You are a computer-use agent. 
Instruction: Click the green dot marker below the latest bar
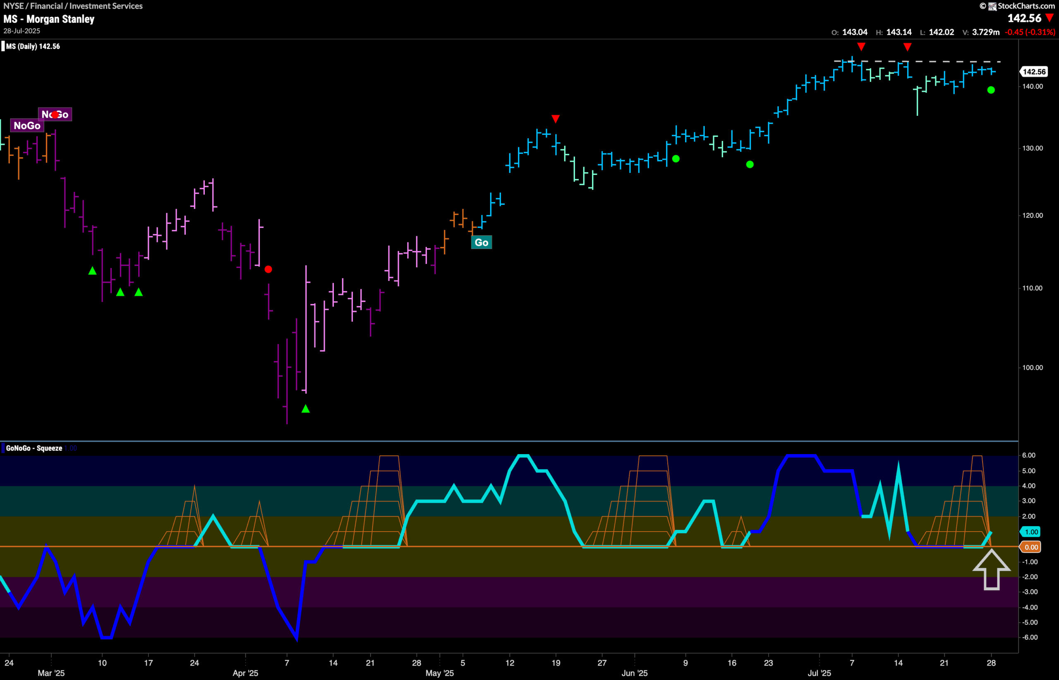pyautogui.click(x=991, y=90)
